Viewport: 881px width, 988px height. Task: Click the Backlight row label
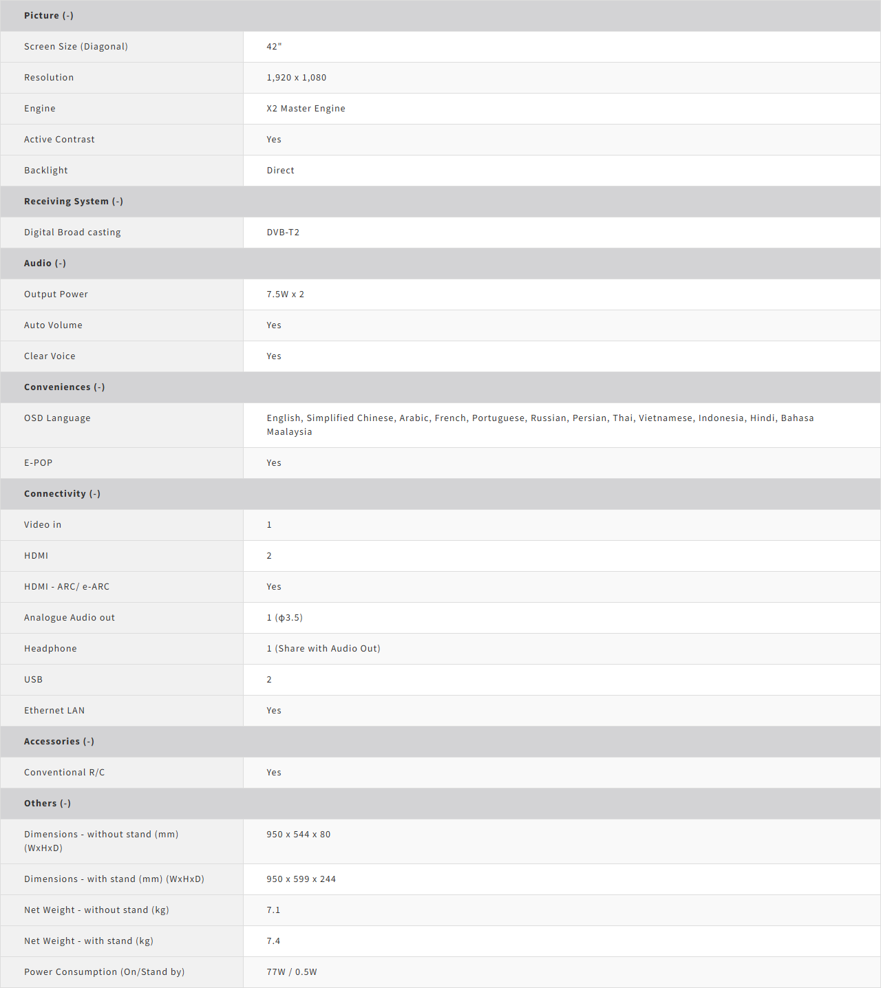[46, 171]
